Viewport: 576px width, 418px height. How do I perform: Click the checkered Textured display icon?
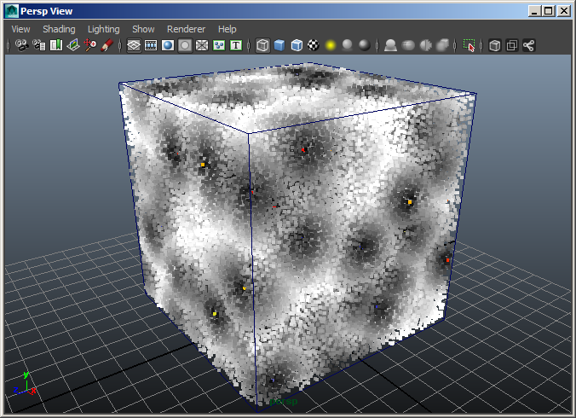click(x=314, y=45)
